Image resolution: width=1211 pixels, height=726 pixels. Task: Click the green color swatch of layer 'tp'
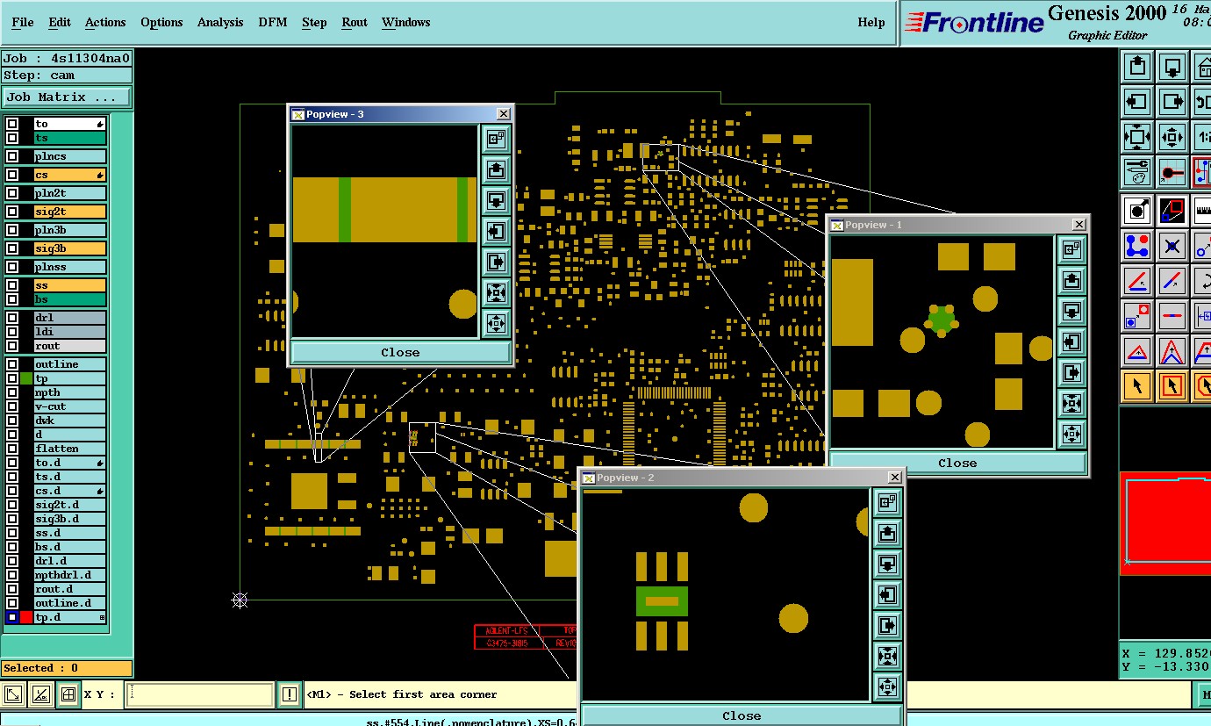[26, 378]
